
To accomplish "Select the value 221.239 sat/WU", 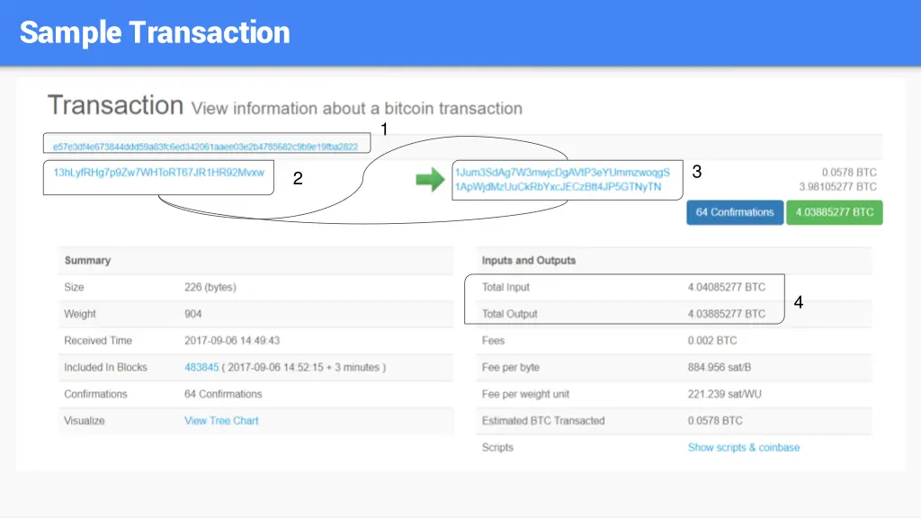I will (x=724, y=394).
